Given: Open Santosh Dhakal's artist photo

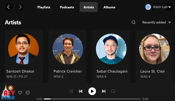Looking at the screenshot, I should pyautogui.click(x=24, y=49).
